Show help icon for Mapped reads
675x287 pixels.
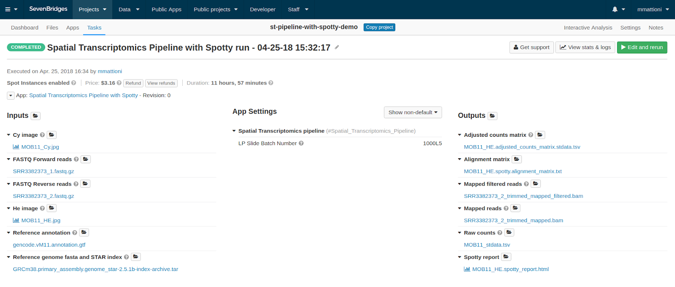pos(506,208)
